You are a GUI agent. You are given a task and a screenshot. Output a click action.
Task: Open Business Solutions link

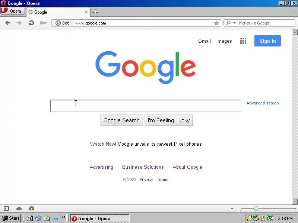point(143,167)
